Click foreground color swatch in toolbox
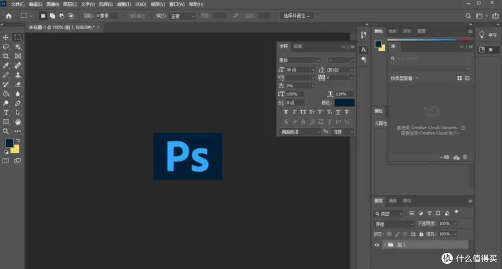The height and width of the screenshot is (269, 502). [x=9, y=143]
